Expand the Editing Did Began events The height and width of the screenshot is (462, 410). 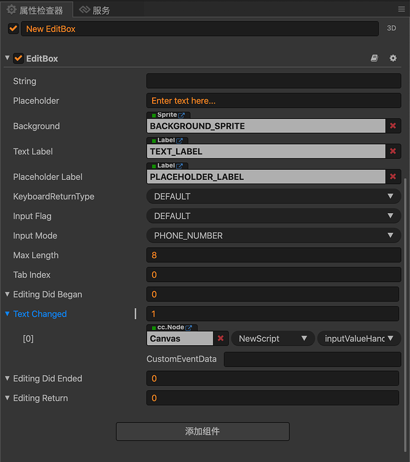7,294
